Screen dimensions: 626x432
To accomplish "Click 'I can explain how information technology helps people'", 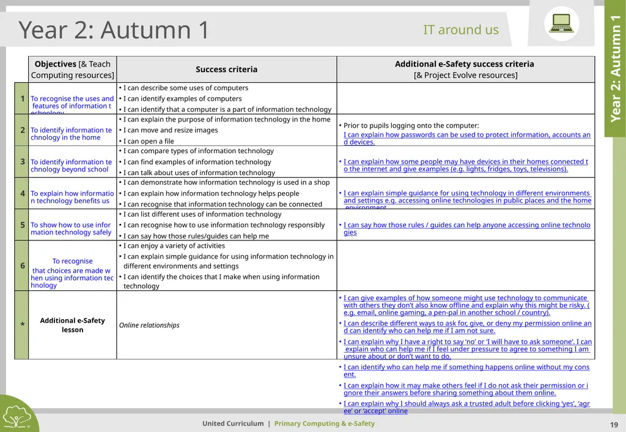I will [x=211, y=193].
